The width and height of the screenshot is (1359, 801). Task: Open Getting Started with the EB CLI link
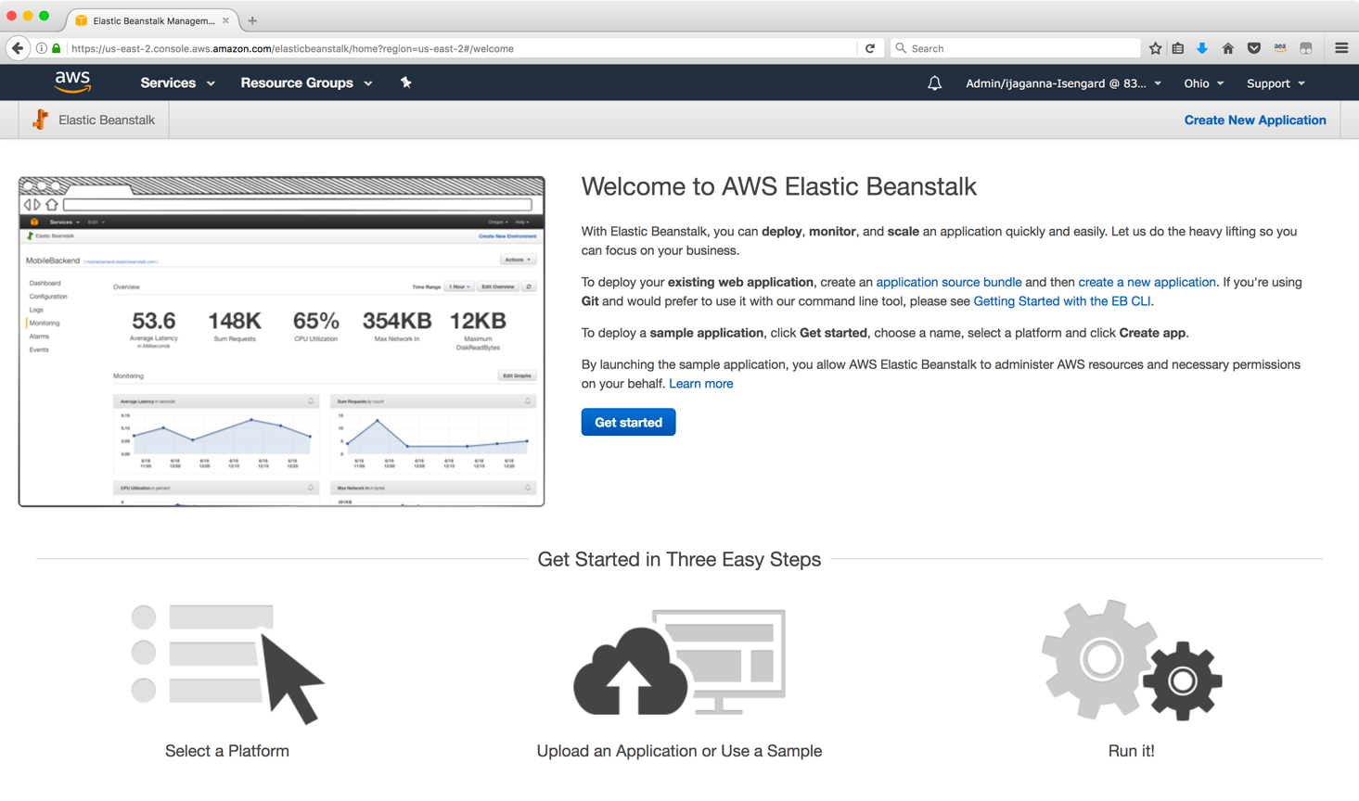click(x=1062, y=301)
